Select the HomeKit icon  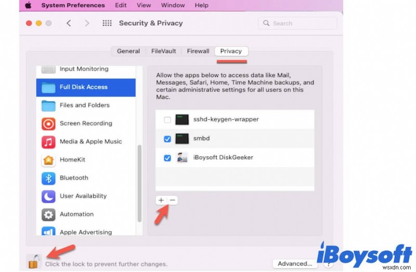pyautogui.click(x=48, y=160)
